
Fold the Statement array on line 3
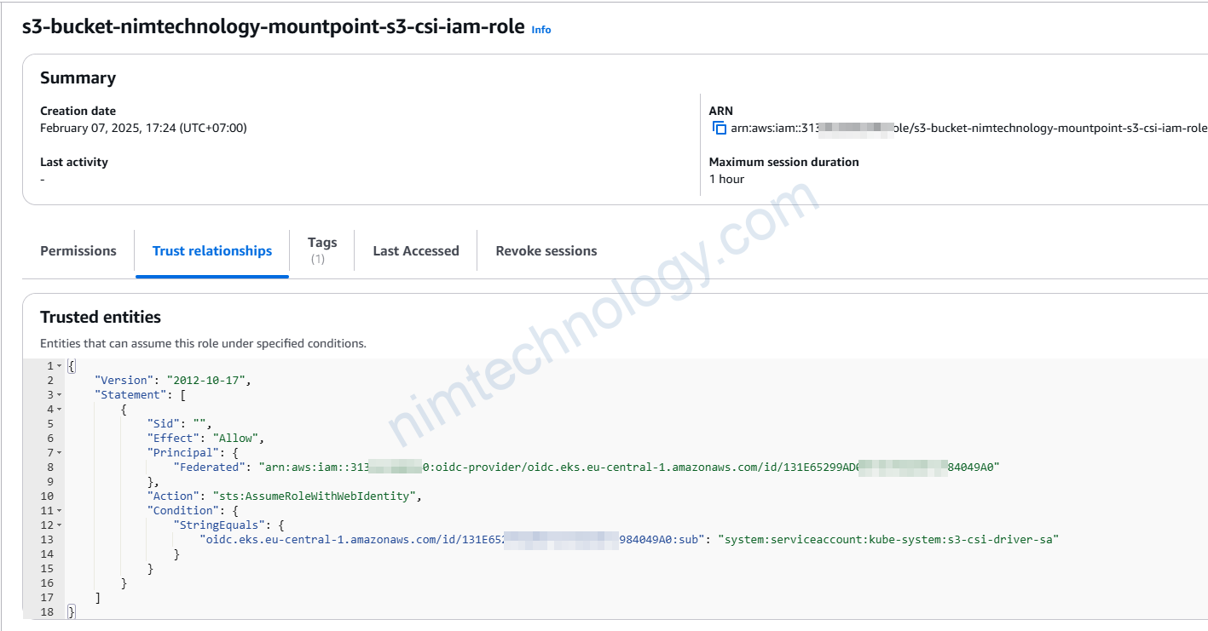tap(60, 395)
